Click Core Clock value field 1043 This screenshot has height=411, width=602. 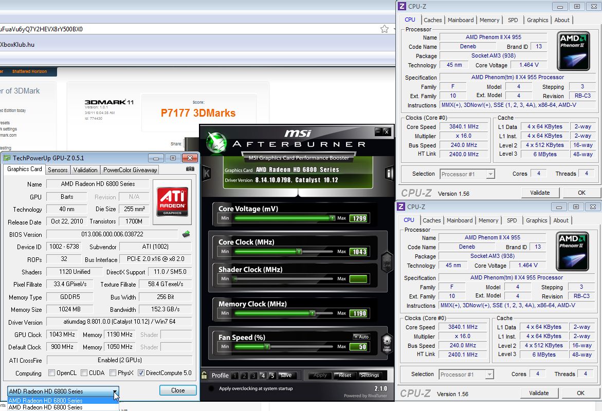pos(359,252)
